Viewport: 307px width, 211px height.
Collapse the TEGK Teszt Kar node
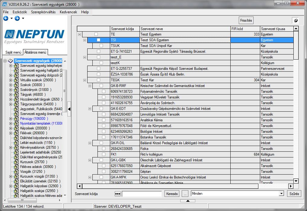click(85, 80)
